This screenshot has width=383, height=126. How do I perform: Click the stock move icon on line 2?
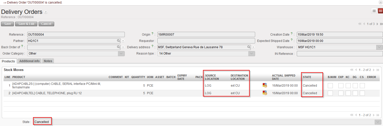[265, 93]
